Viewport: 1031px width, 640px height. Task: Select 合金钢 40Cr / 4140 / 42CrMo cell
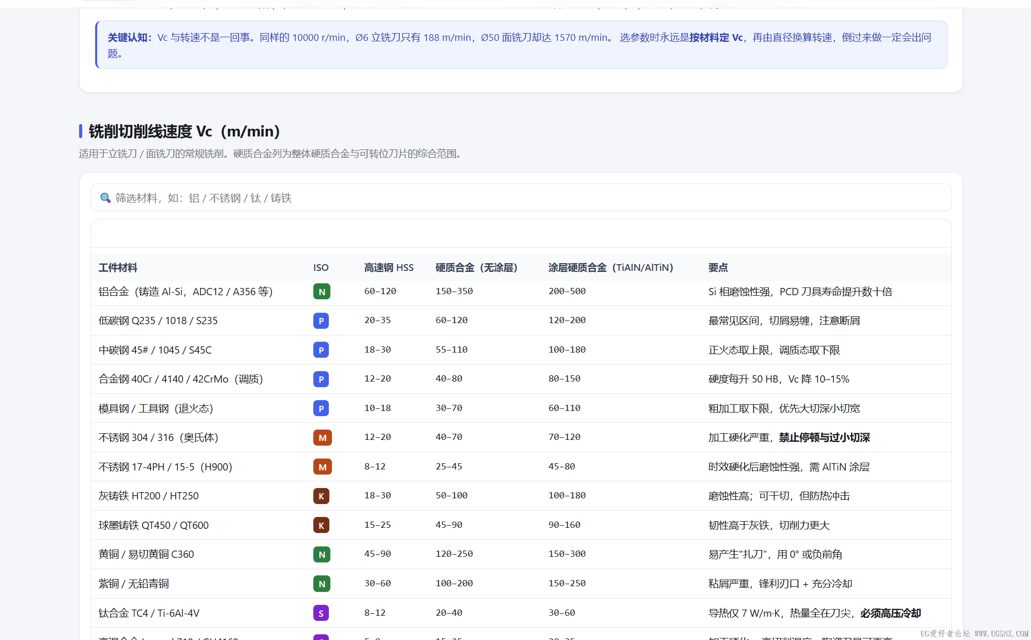pyautogui.click(x=181, y=379)
